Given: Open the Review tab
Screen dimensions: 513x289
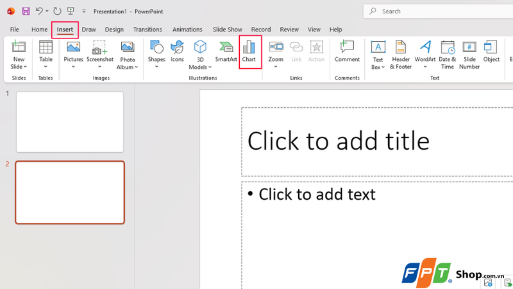Looking at the screenshot, I should pos(289,30).
